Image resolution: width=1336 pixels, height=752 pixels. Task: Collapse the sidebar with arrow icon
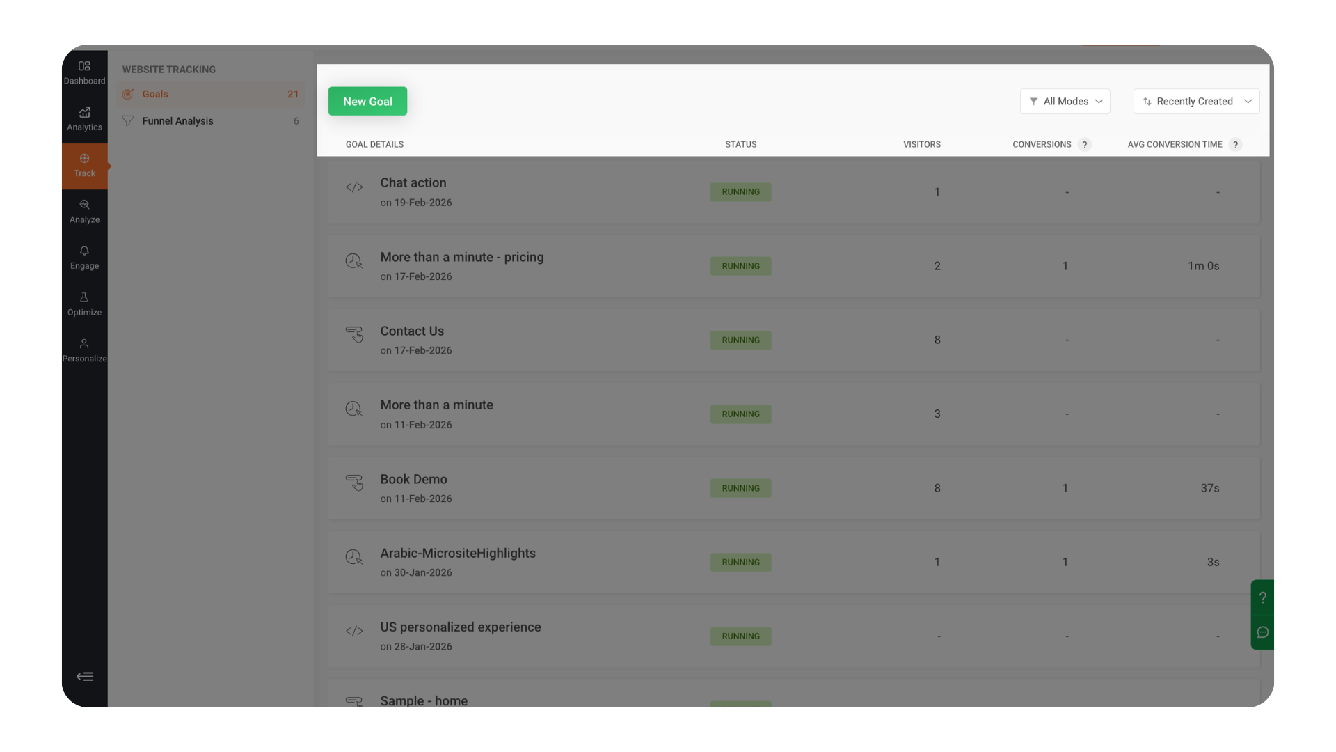coord(85,676)
